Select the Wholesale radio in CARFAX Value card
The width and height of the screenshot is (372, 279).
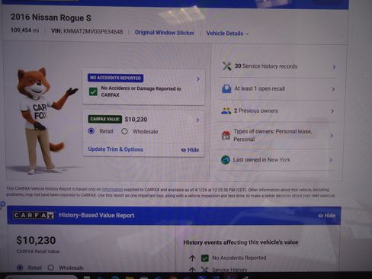point(124,131)
